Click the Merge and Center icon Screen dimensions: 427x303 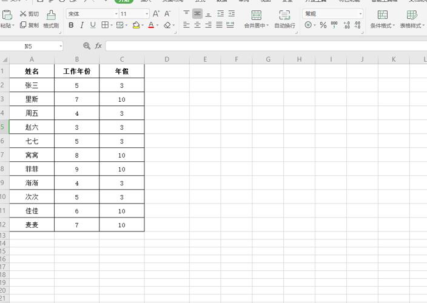pos(256,15)
